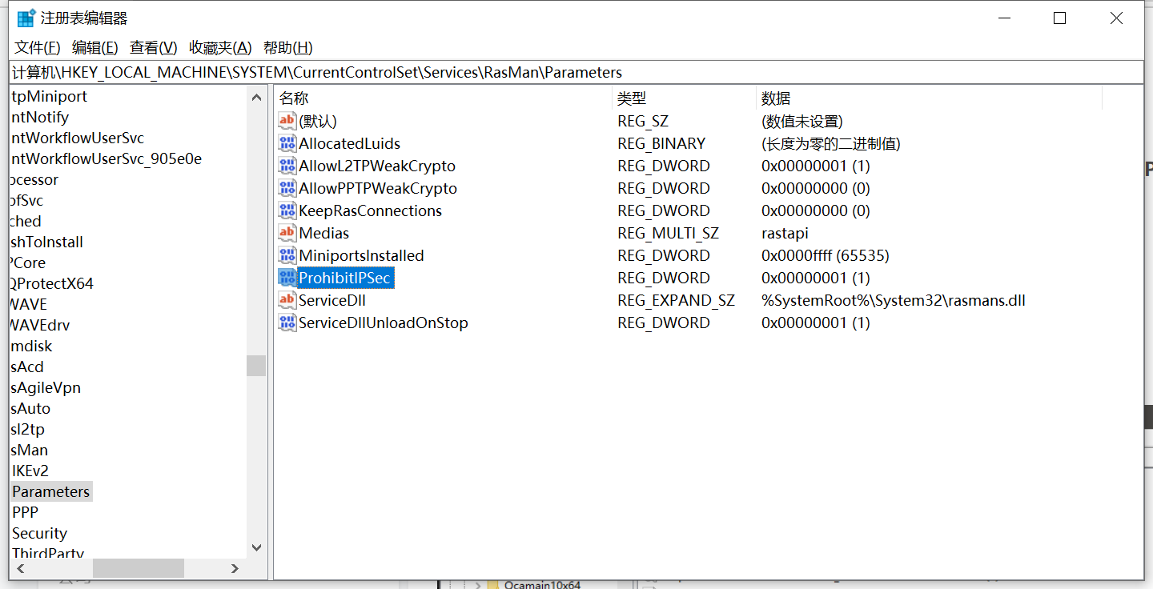Select the ntWorkflowUserSvc_905e0e tree key
Viewport: 1153px width, 589px height.
[x=106, y=158]
